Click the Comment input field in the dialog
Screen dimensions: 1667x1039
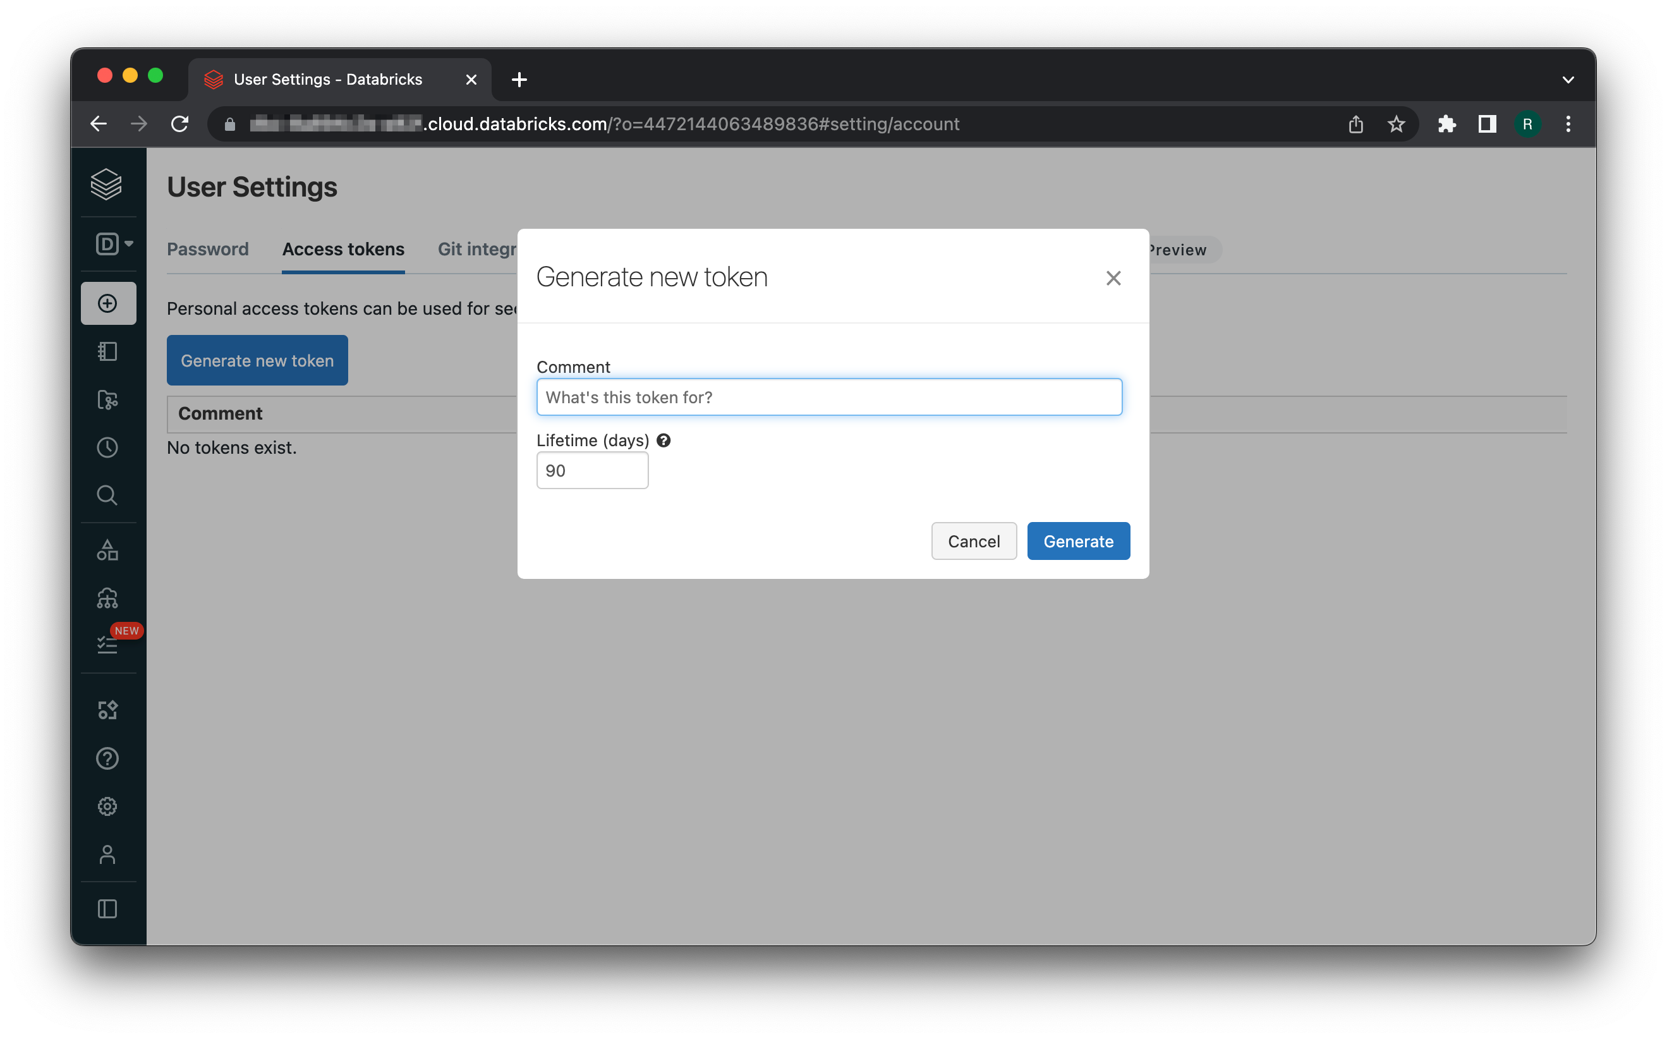(x=828, y=397)
